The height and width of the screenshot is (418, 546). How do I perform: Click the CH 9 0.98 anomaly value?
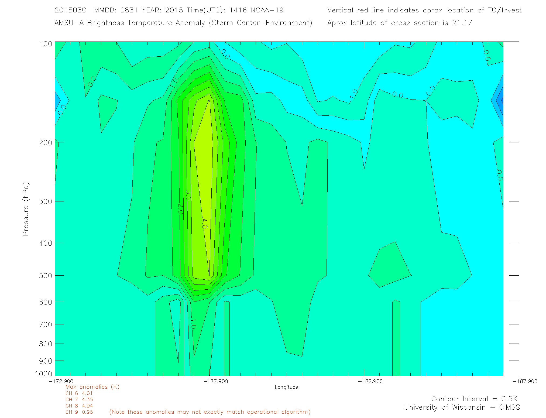click(x=79, y=412)
